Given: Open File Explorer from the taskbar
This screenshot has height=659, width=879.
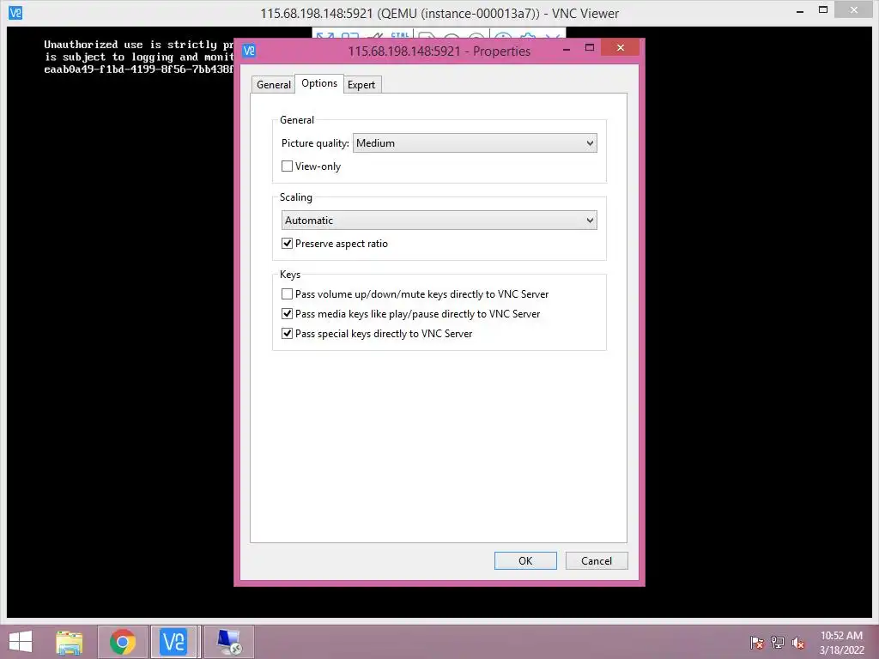Looking at the screenshot, I should tap(70, 642).
